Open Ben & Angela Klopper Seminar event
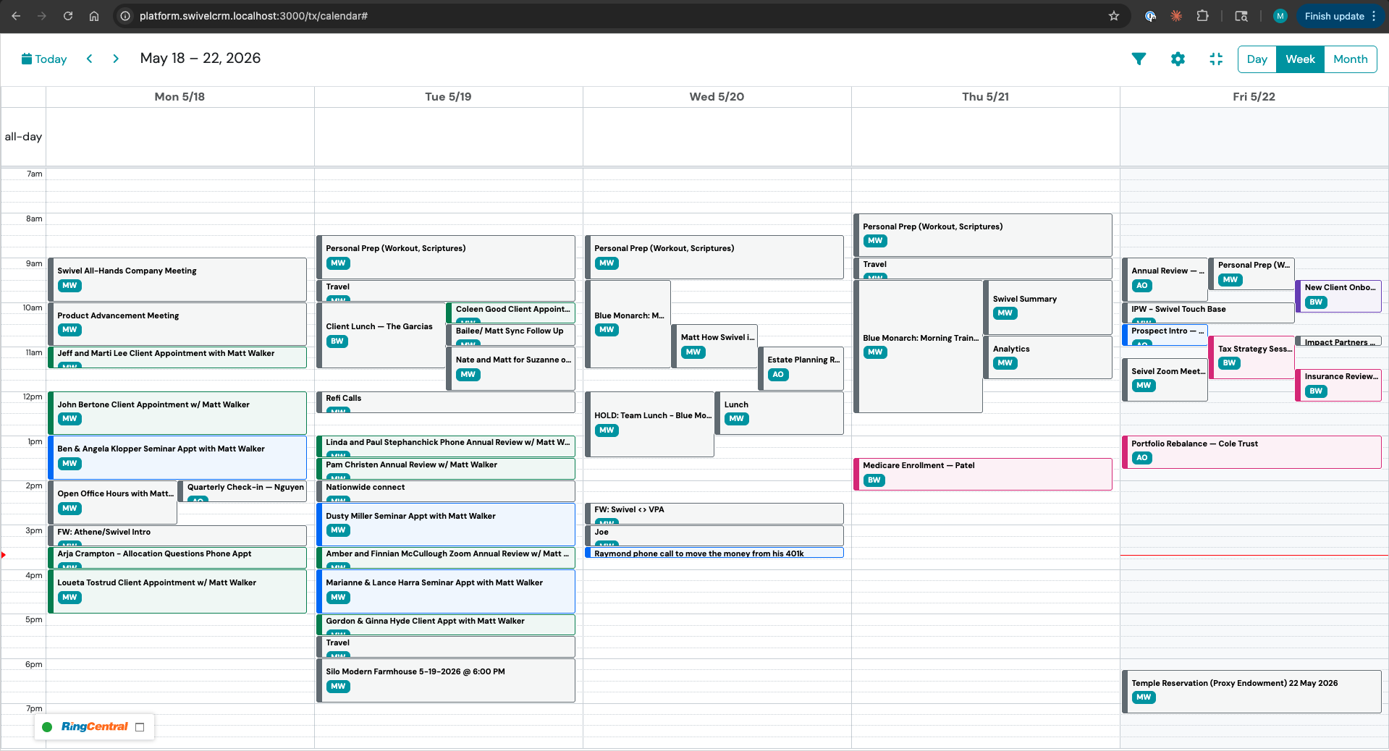 (x=177, y=457)
